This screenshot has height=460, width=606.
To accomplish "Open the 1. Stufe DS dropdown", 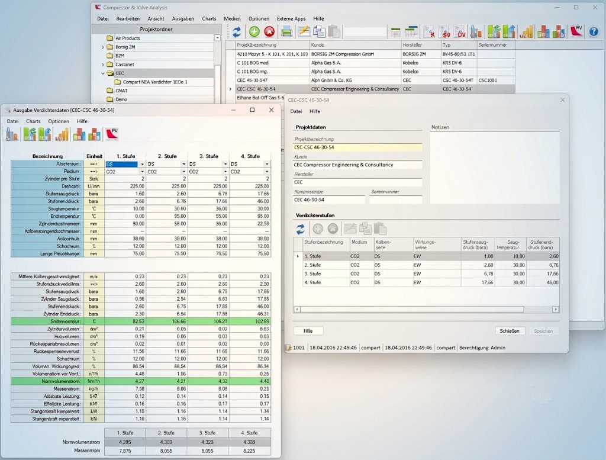I will 142,165.
